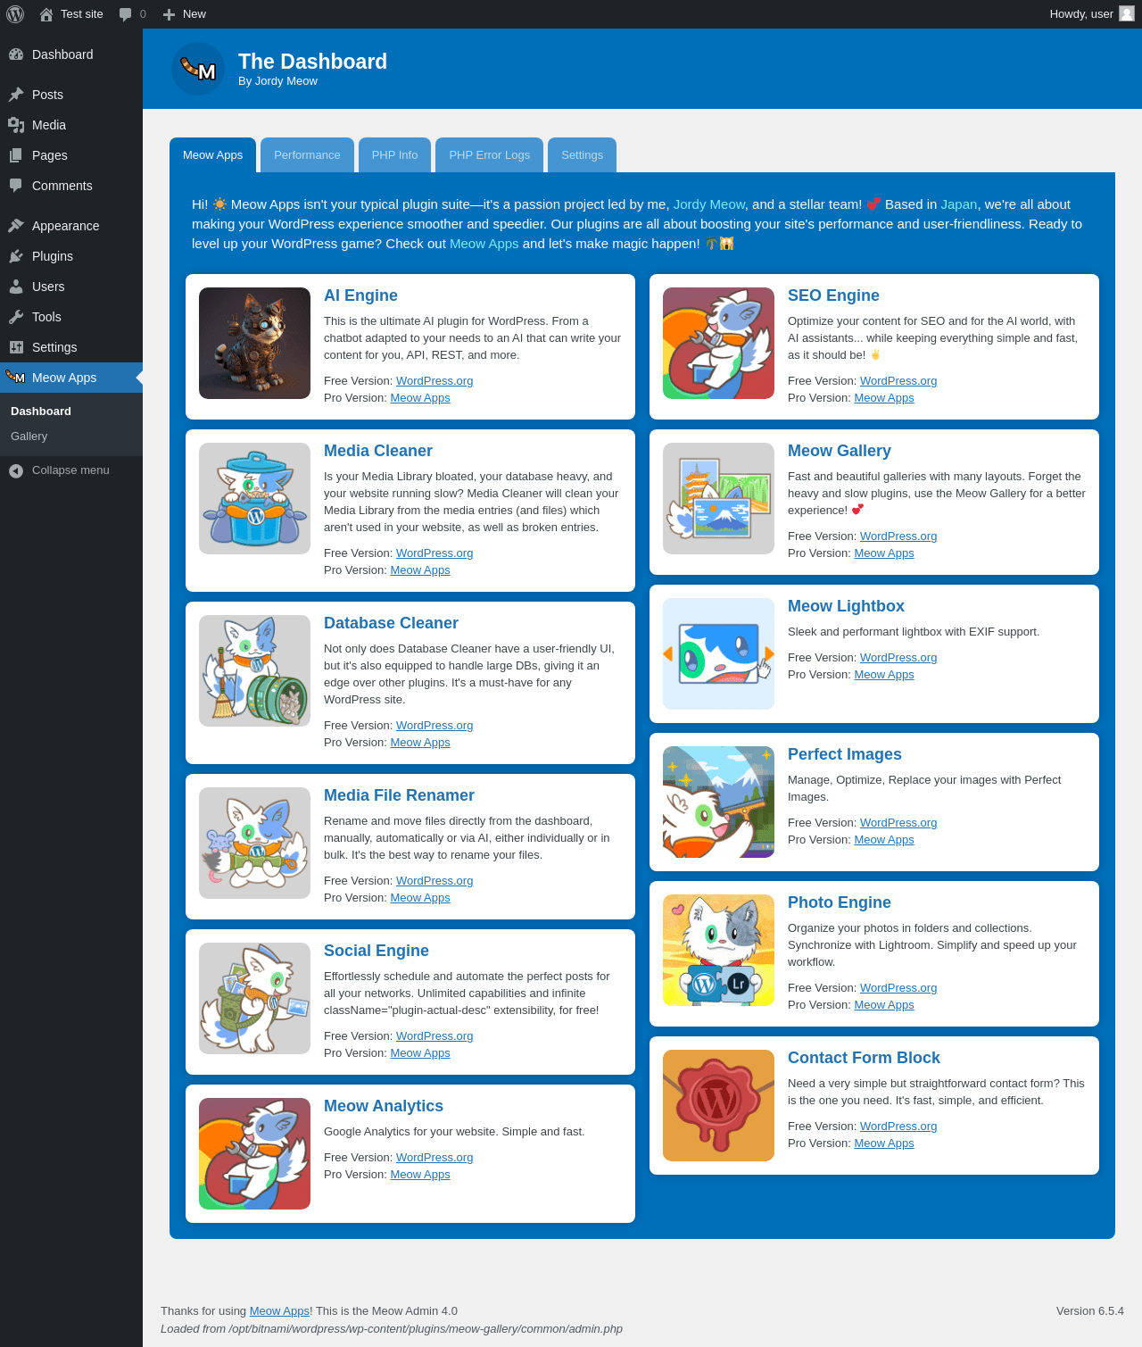The width and height of the screenshot is (1142, 1347).
Task: Click the Dashboard gauge icon in sidebar
Action: click(x=16, y=54)
